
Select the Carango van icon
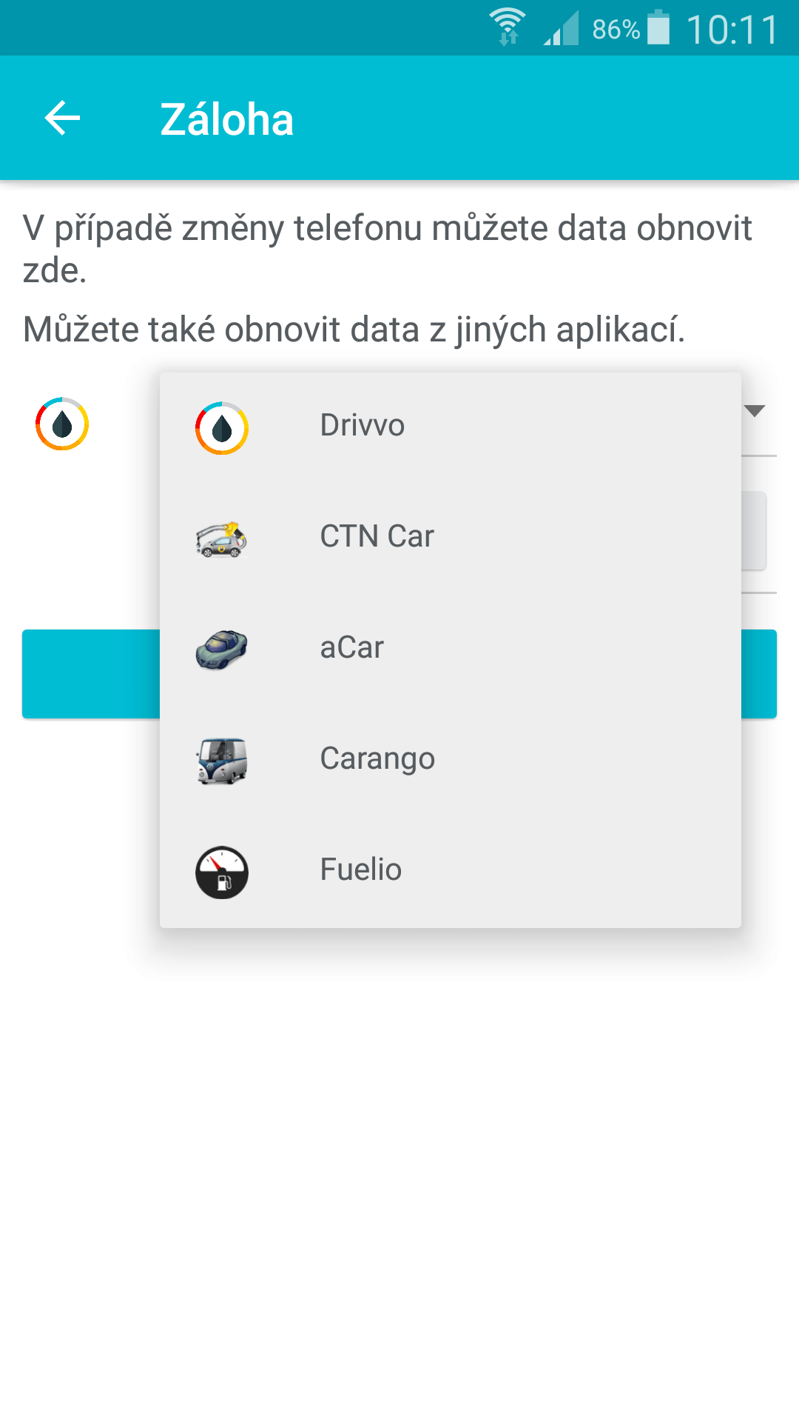(x=222, y=761)
